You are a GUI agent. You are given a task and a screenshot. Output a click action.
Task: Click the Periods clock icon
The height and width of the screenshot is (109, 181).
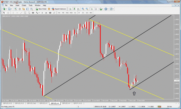pos(106,9)
